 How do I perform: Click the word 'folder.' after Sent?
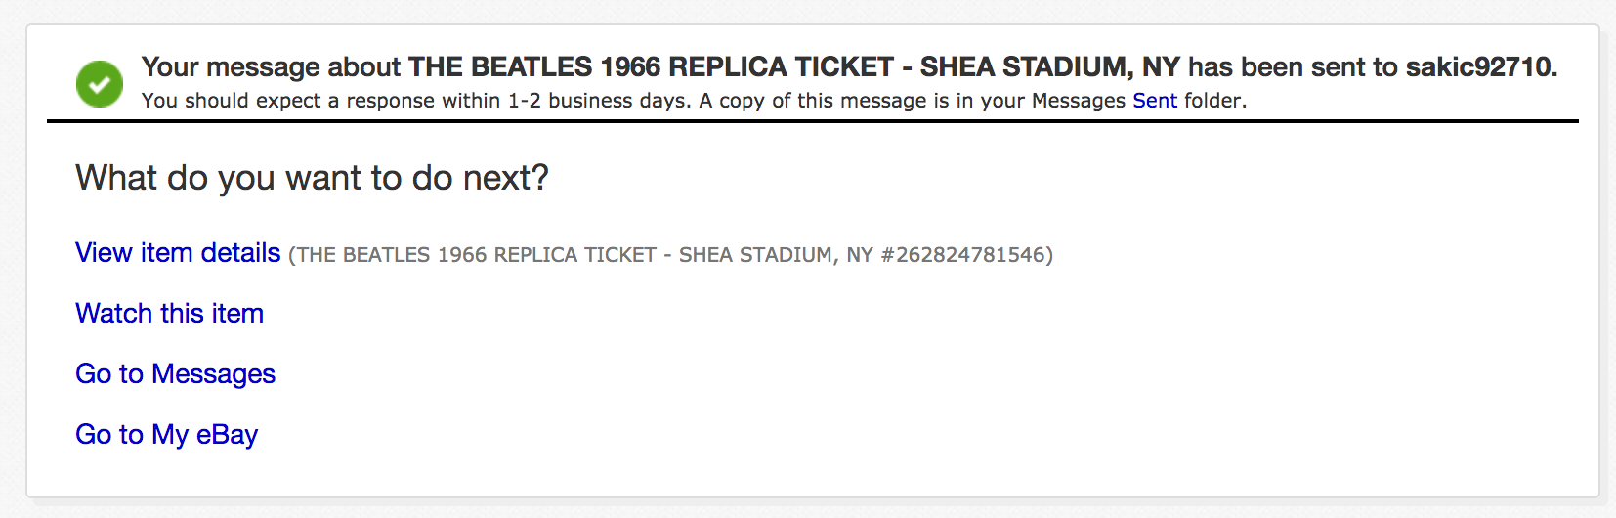pyautogui.click(x=1215, y=101)
